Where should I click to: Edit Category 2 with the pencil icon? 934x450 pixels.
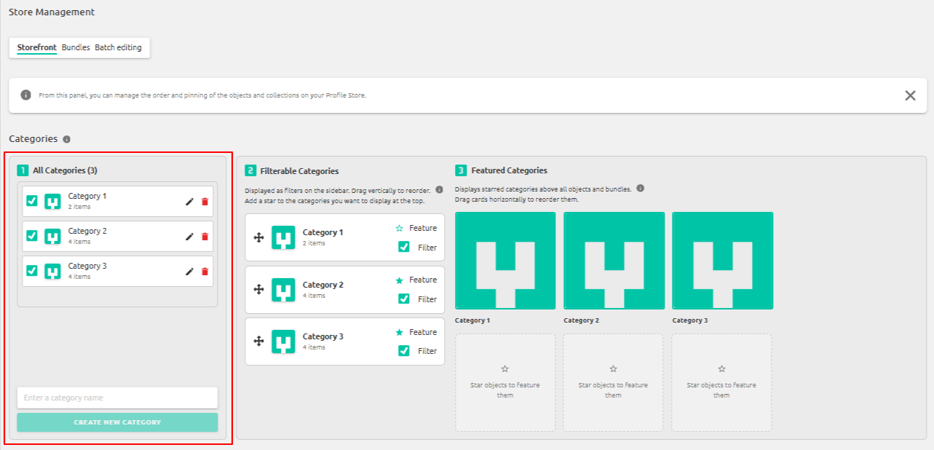pyautogui.click(x=189, y=237)
